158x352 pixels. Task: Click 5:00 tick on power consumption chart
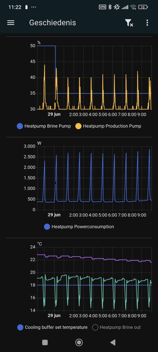pyautogui.click(x=103, y=215)
